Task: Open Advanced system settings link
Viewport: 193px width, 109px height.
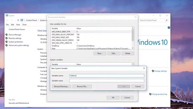Action: point(19,45)
